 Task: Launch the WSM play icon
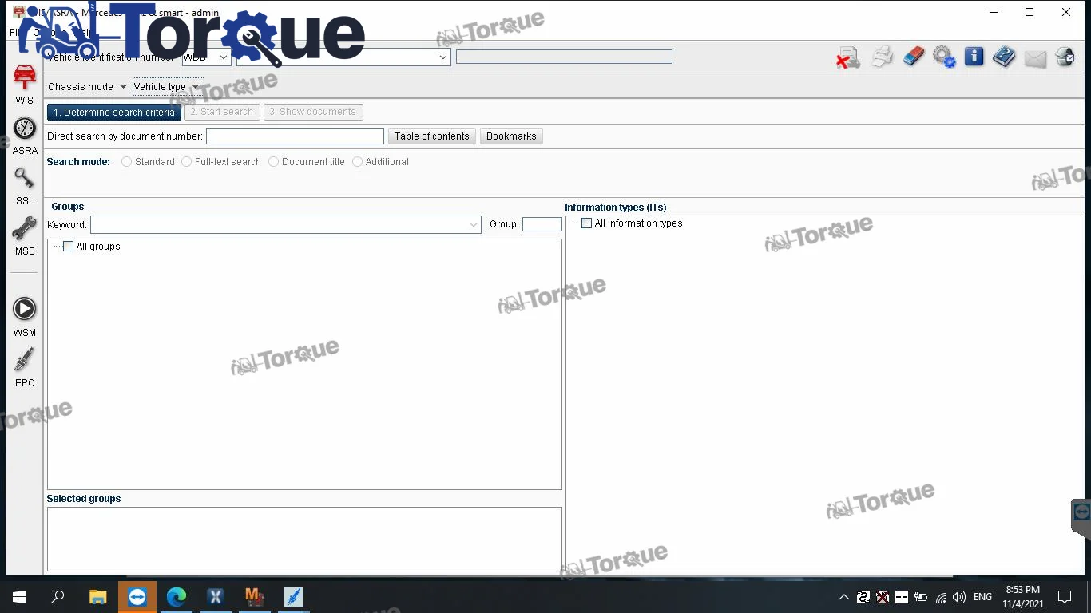tap(25, 317)
